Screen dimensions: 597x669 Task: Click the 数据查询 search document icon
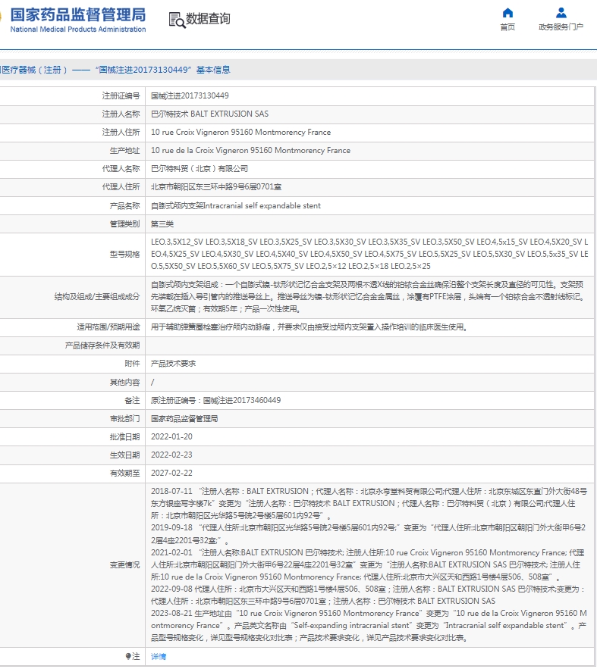click(178, 20)
